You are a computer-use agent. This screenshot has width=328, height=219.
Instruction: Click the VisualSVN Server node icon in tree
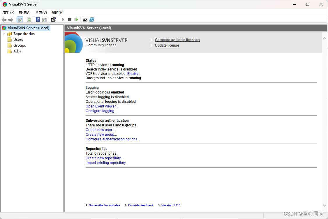coord(4,28)
